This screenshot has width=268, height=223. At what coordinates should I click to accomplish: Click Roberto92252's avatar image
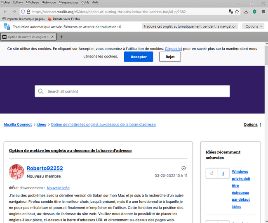pyautogui.click(x=16, y=172)
